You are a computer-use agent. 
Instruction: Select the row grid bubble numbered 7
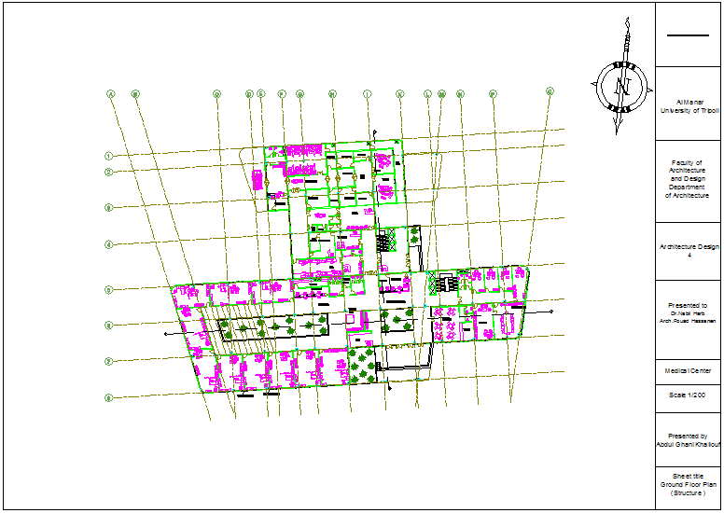pos(108,362)
